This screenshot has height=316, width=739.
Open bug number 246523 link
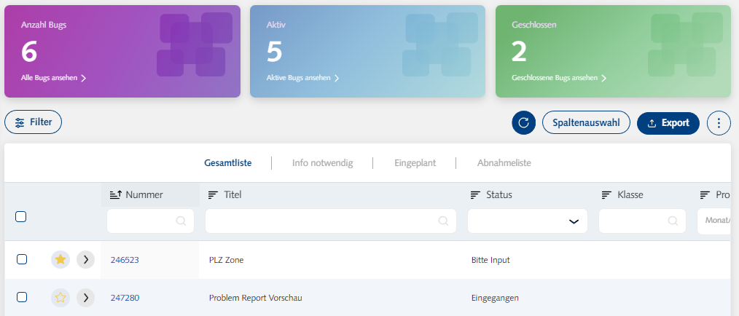coord(125,260)
